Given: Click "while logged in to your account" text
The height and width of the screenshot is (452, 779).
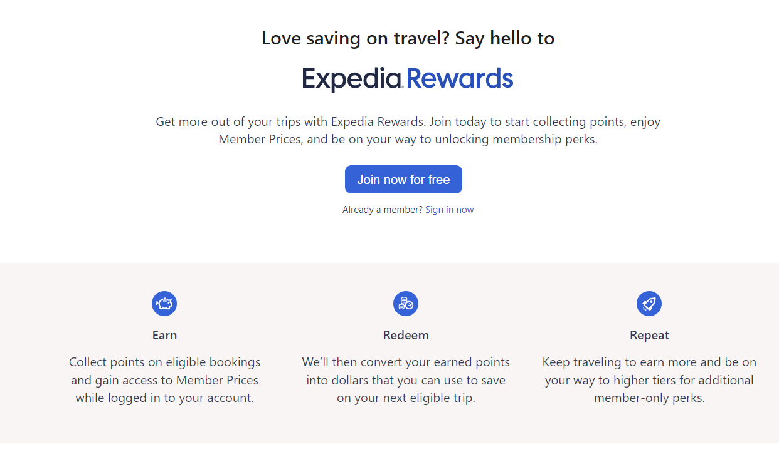Looking at the screenshot, I should (x=164, y=398).
